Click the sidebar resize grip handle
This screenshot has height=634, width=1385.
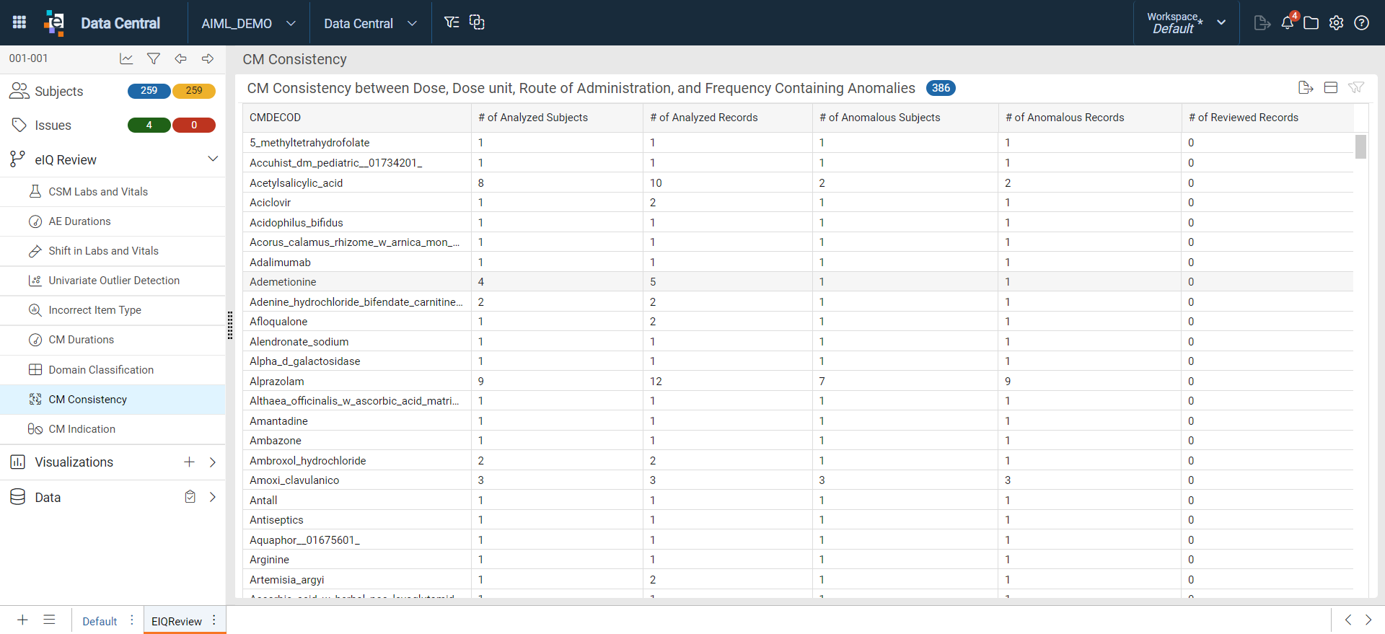pyautogui.click(x=230, y=325)
